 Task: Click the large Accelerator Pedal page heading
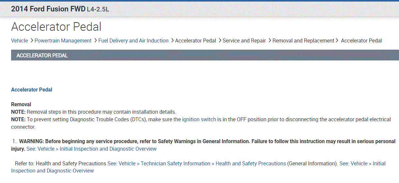(56, 27)
